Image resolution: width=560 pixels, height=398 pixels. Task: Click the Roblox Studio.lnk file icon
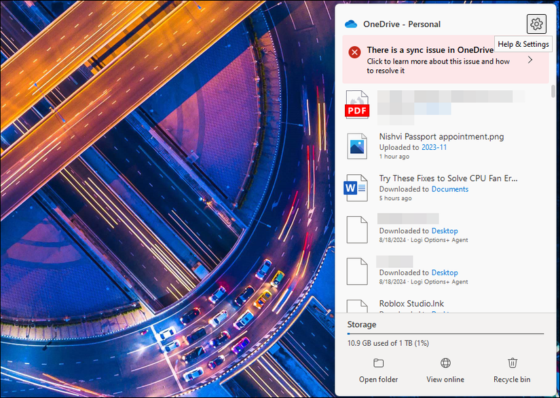click(357, 306)
